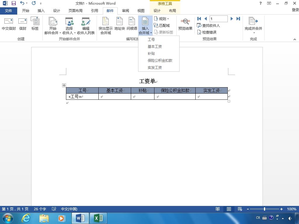Collapse the ribbon with the arrow
This screenshot has width=299, height=224.
[x=295, y=39]
